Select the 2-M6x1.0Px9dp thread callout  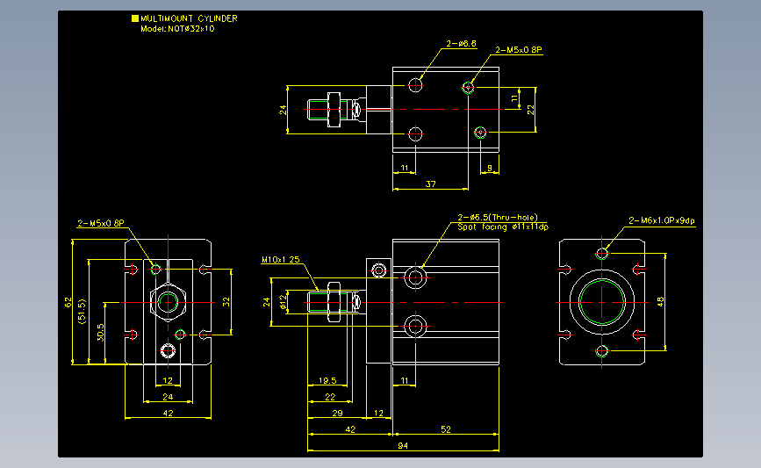662,220
